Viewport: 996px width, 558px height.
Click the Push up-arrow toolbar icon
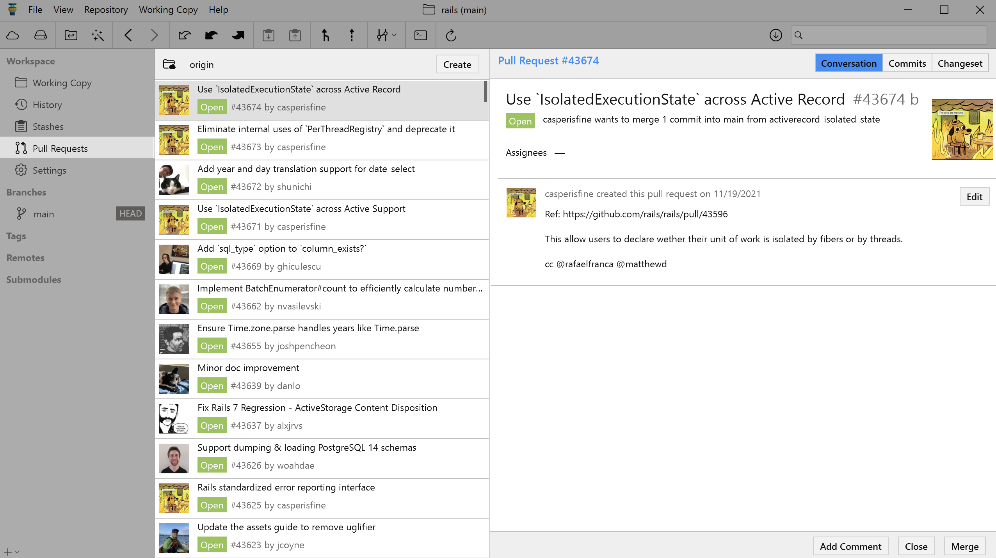(x=352, y=36)
